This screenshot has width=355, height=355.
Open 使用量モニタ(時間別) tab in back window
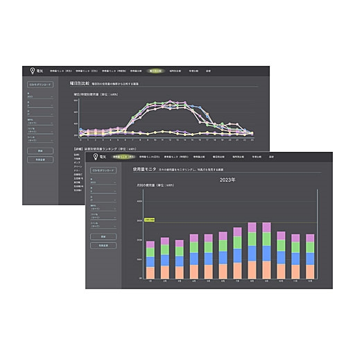tap(114, 71)
